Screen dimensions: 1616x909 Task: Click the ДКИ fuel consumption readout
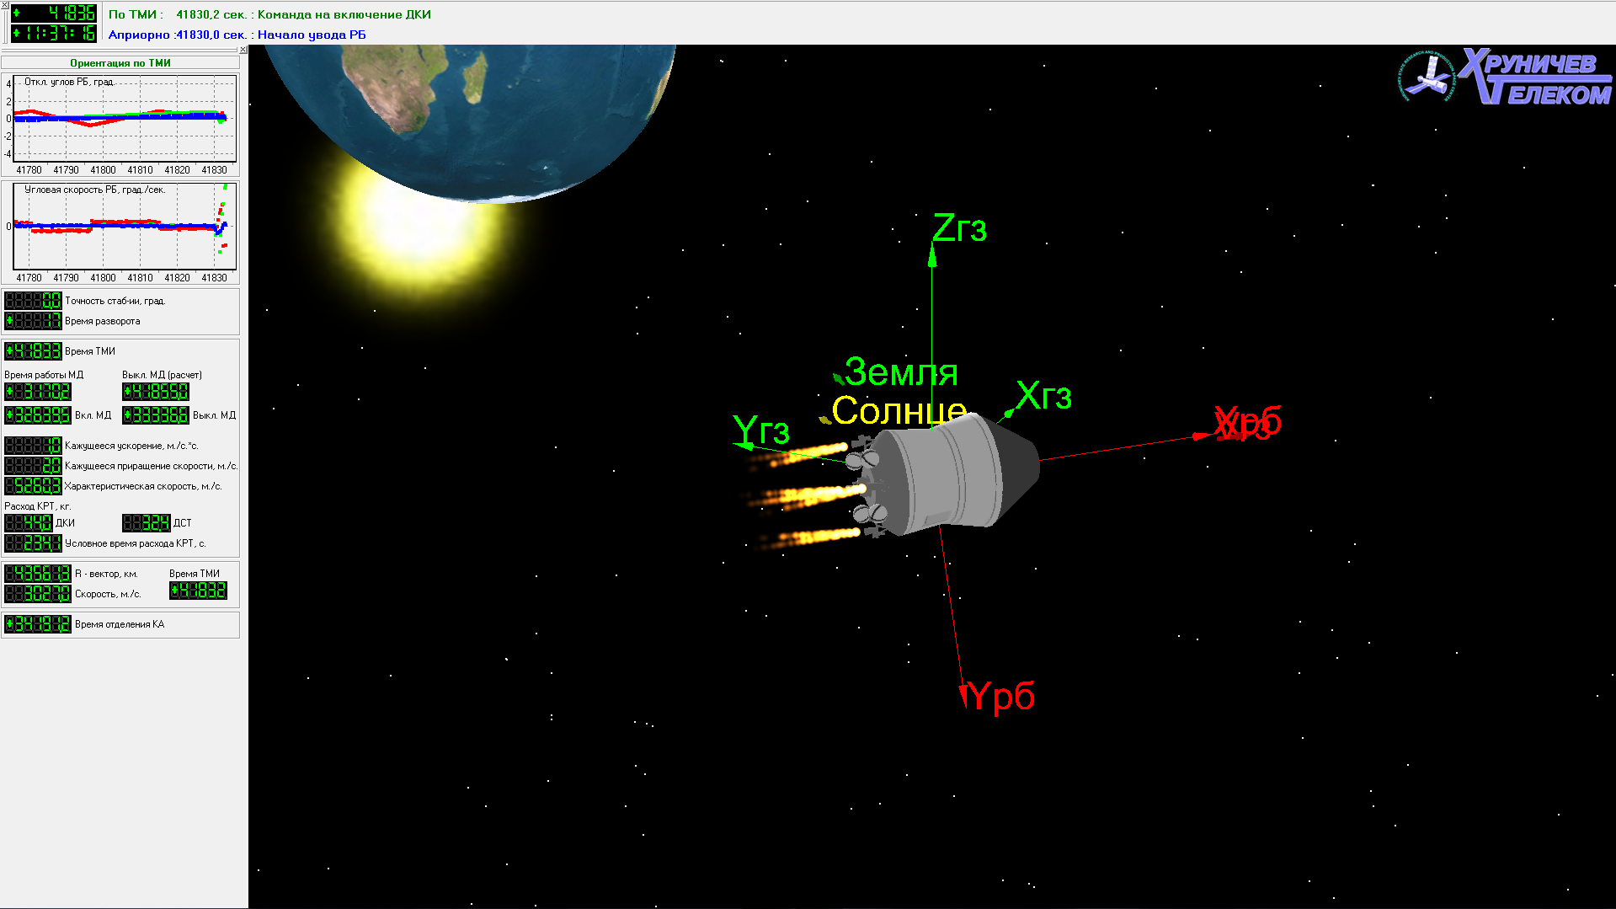(x=29, y=523)
